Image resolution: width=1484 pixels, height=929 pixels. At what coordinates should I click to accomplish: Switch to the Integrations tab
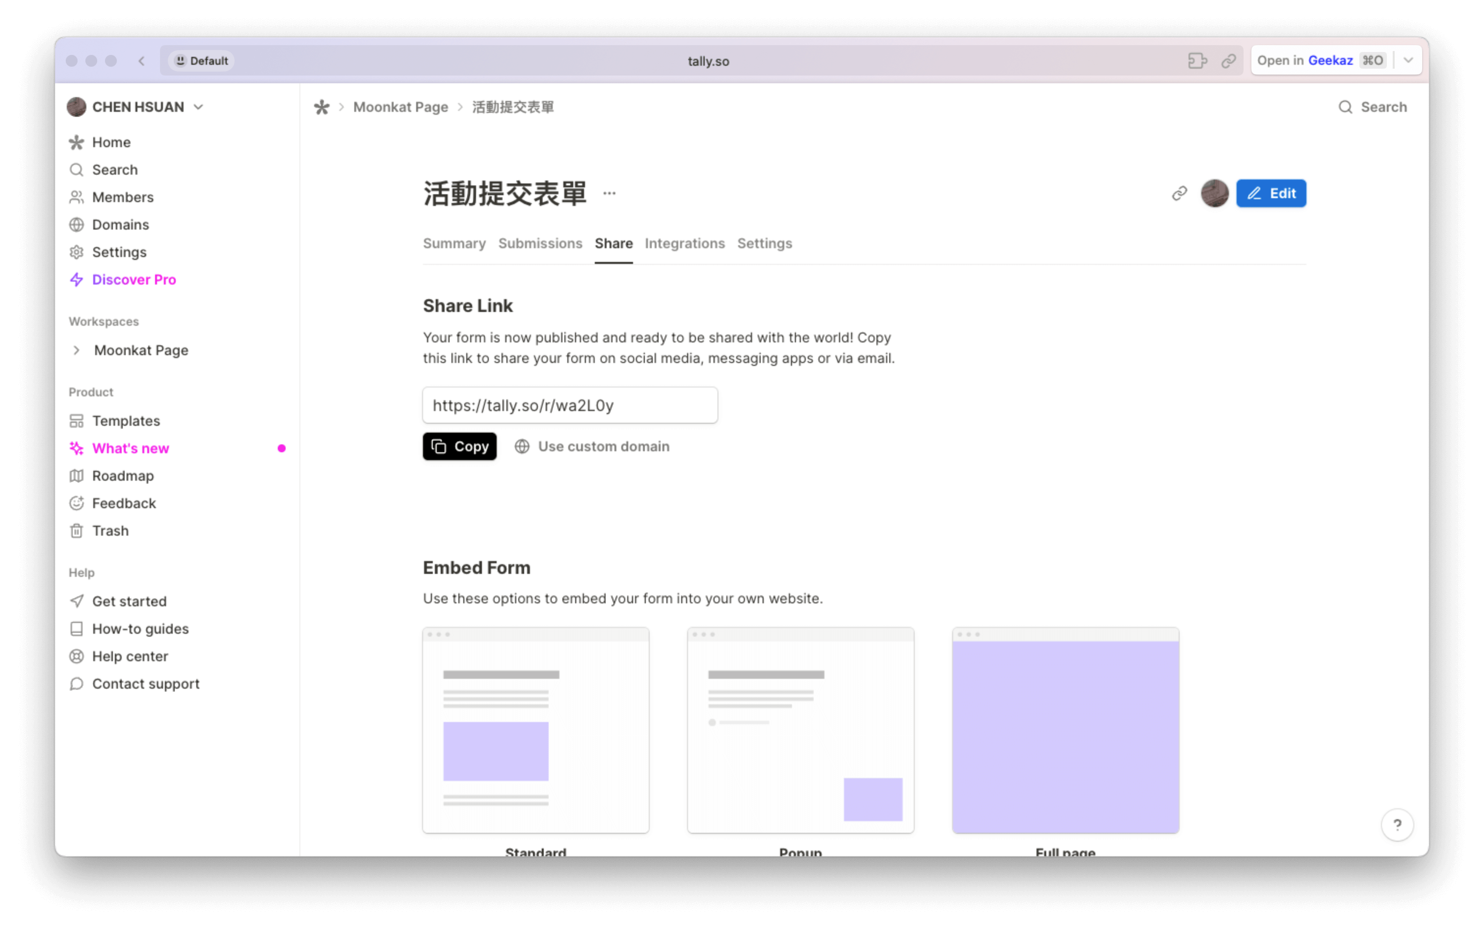click(684, 243)
